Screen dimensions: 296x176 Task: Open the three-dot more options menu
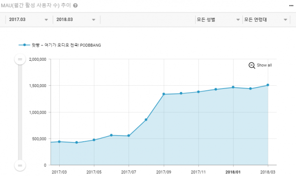point(291,6)
